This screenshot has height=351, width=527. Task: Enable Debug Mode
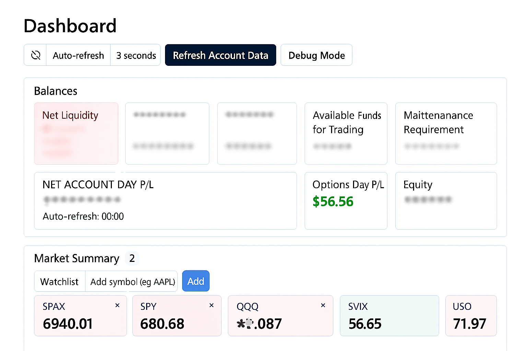tap(316, 55)
